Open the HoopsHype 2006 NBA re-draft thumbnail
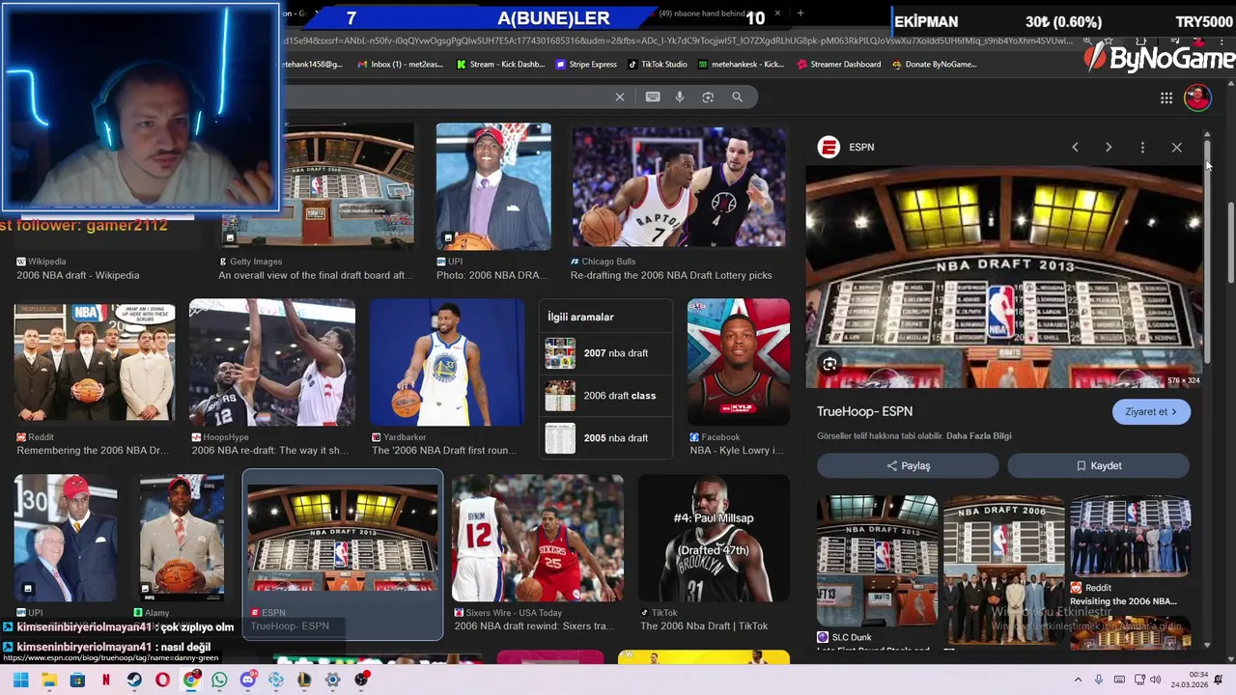 tap(272, 363)
